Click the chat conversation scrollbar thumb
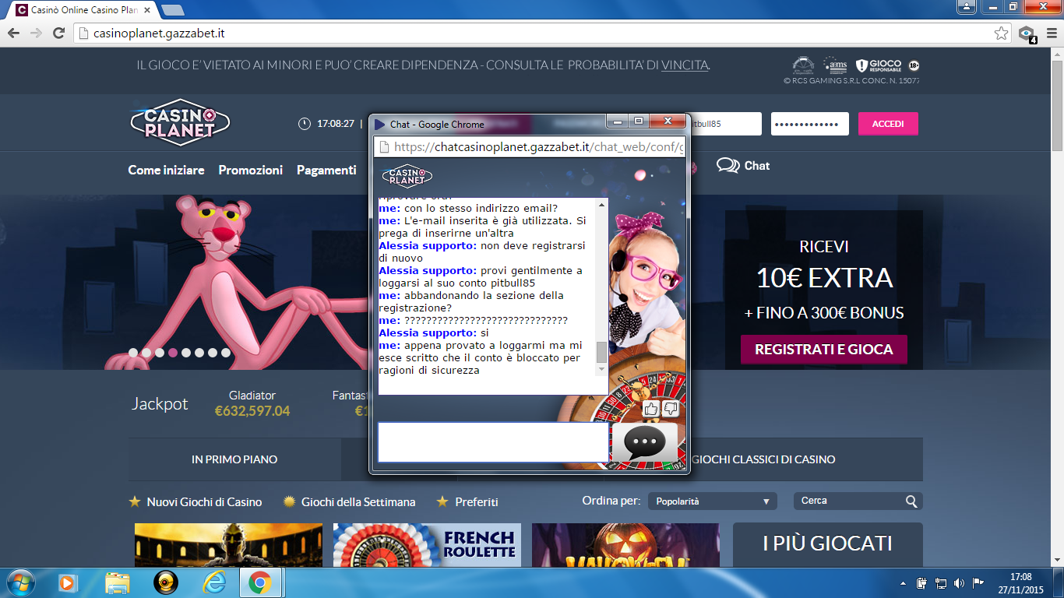Image resolution: width=1064 pixels, height=598 pixels. point(601,352)
